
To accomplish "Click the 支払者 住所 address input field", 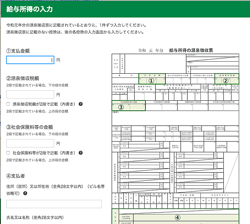I will point(54,204).
